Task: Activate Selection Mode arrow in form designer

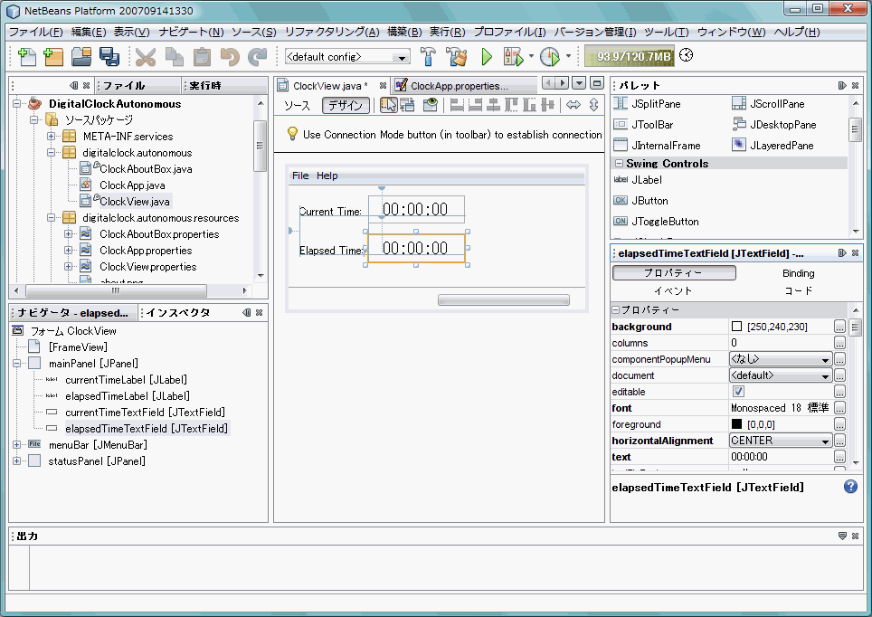Action: pos(388,105)
